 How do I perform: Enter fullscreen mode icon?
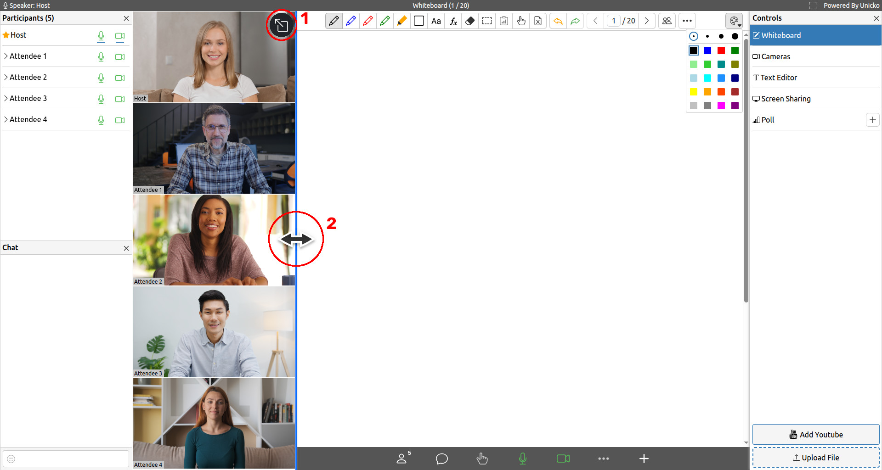813,6
